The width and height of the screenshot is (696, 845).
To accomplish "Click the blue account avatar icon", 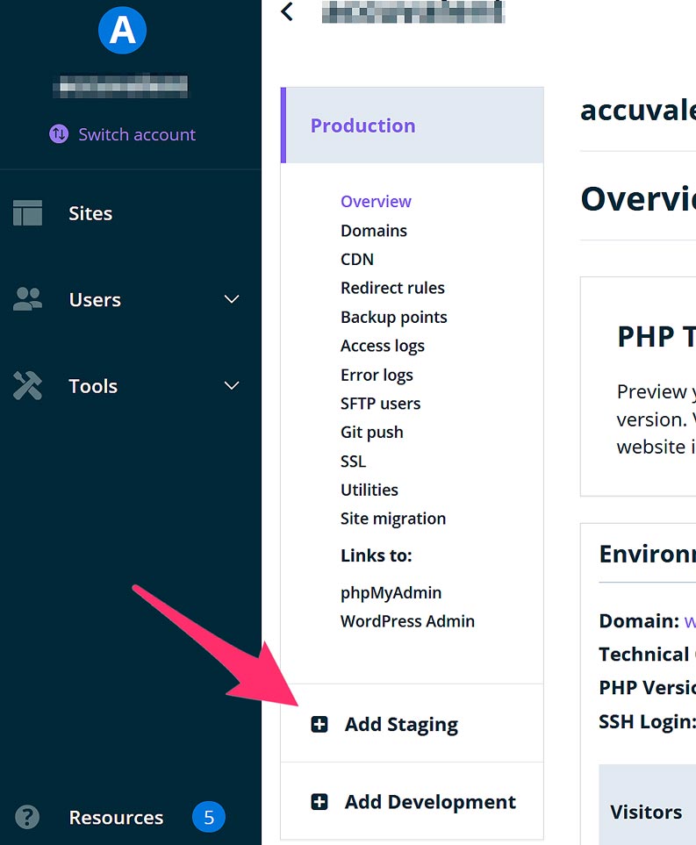I will 122,31.
